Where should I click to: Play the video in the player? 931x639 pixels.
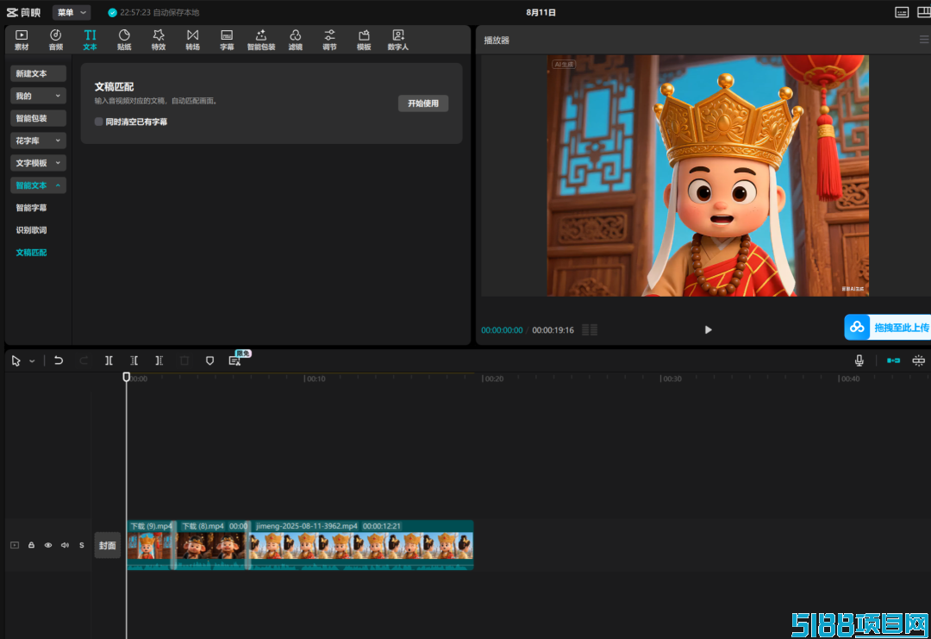pos(708,329)
